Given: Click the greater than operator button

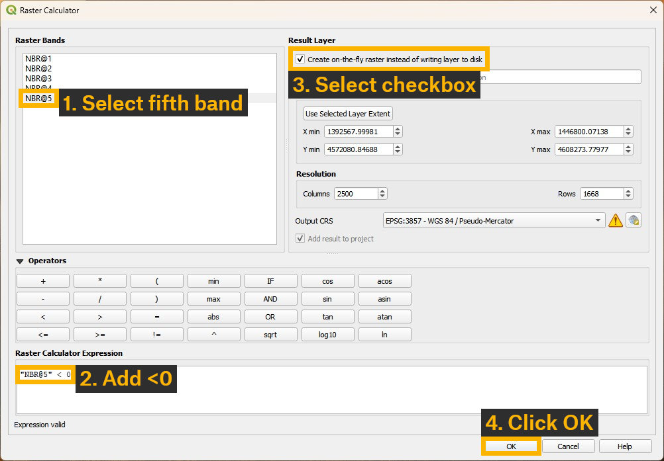Looking at the screenshot, I should click(x=100, y=317).
